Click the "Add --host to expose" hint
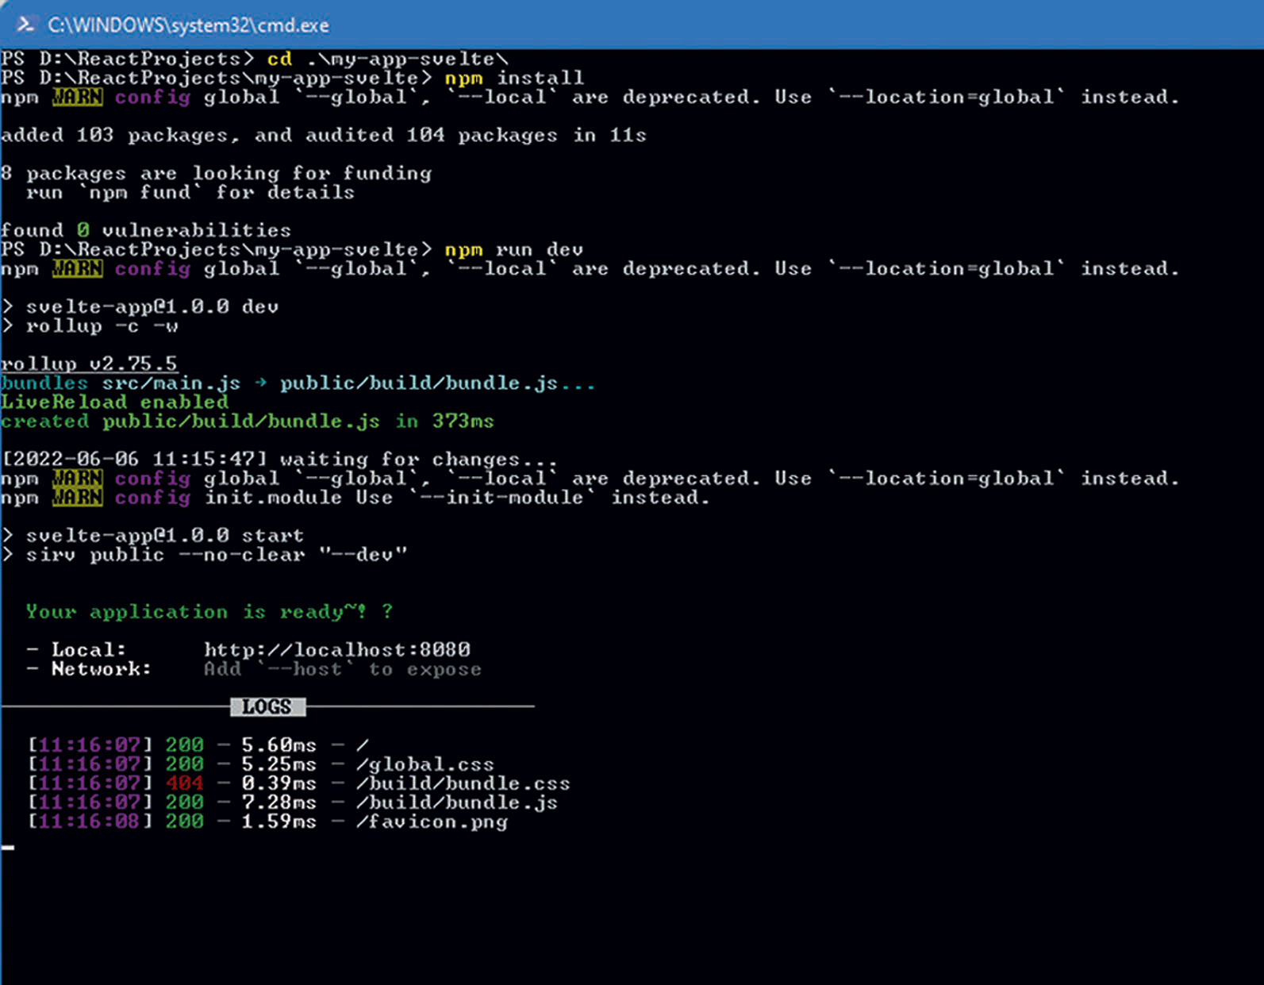The width and height of the screenshot is (1264, 985). [342, 669]
